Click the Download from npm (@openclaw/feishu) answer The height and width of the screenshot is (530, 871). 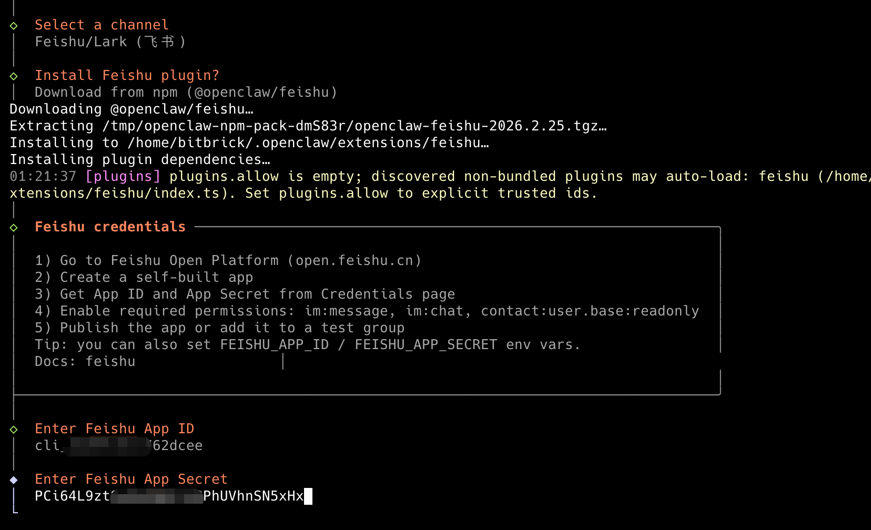tap(186, 93)
